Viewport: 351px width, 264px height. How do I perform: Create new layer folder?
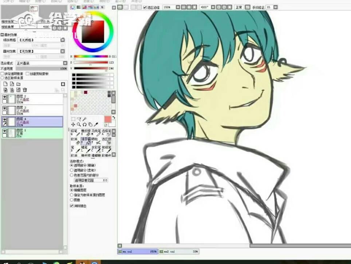coord(19,84)
